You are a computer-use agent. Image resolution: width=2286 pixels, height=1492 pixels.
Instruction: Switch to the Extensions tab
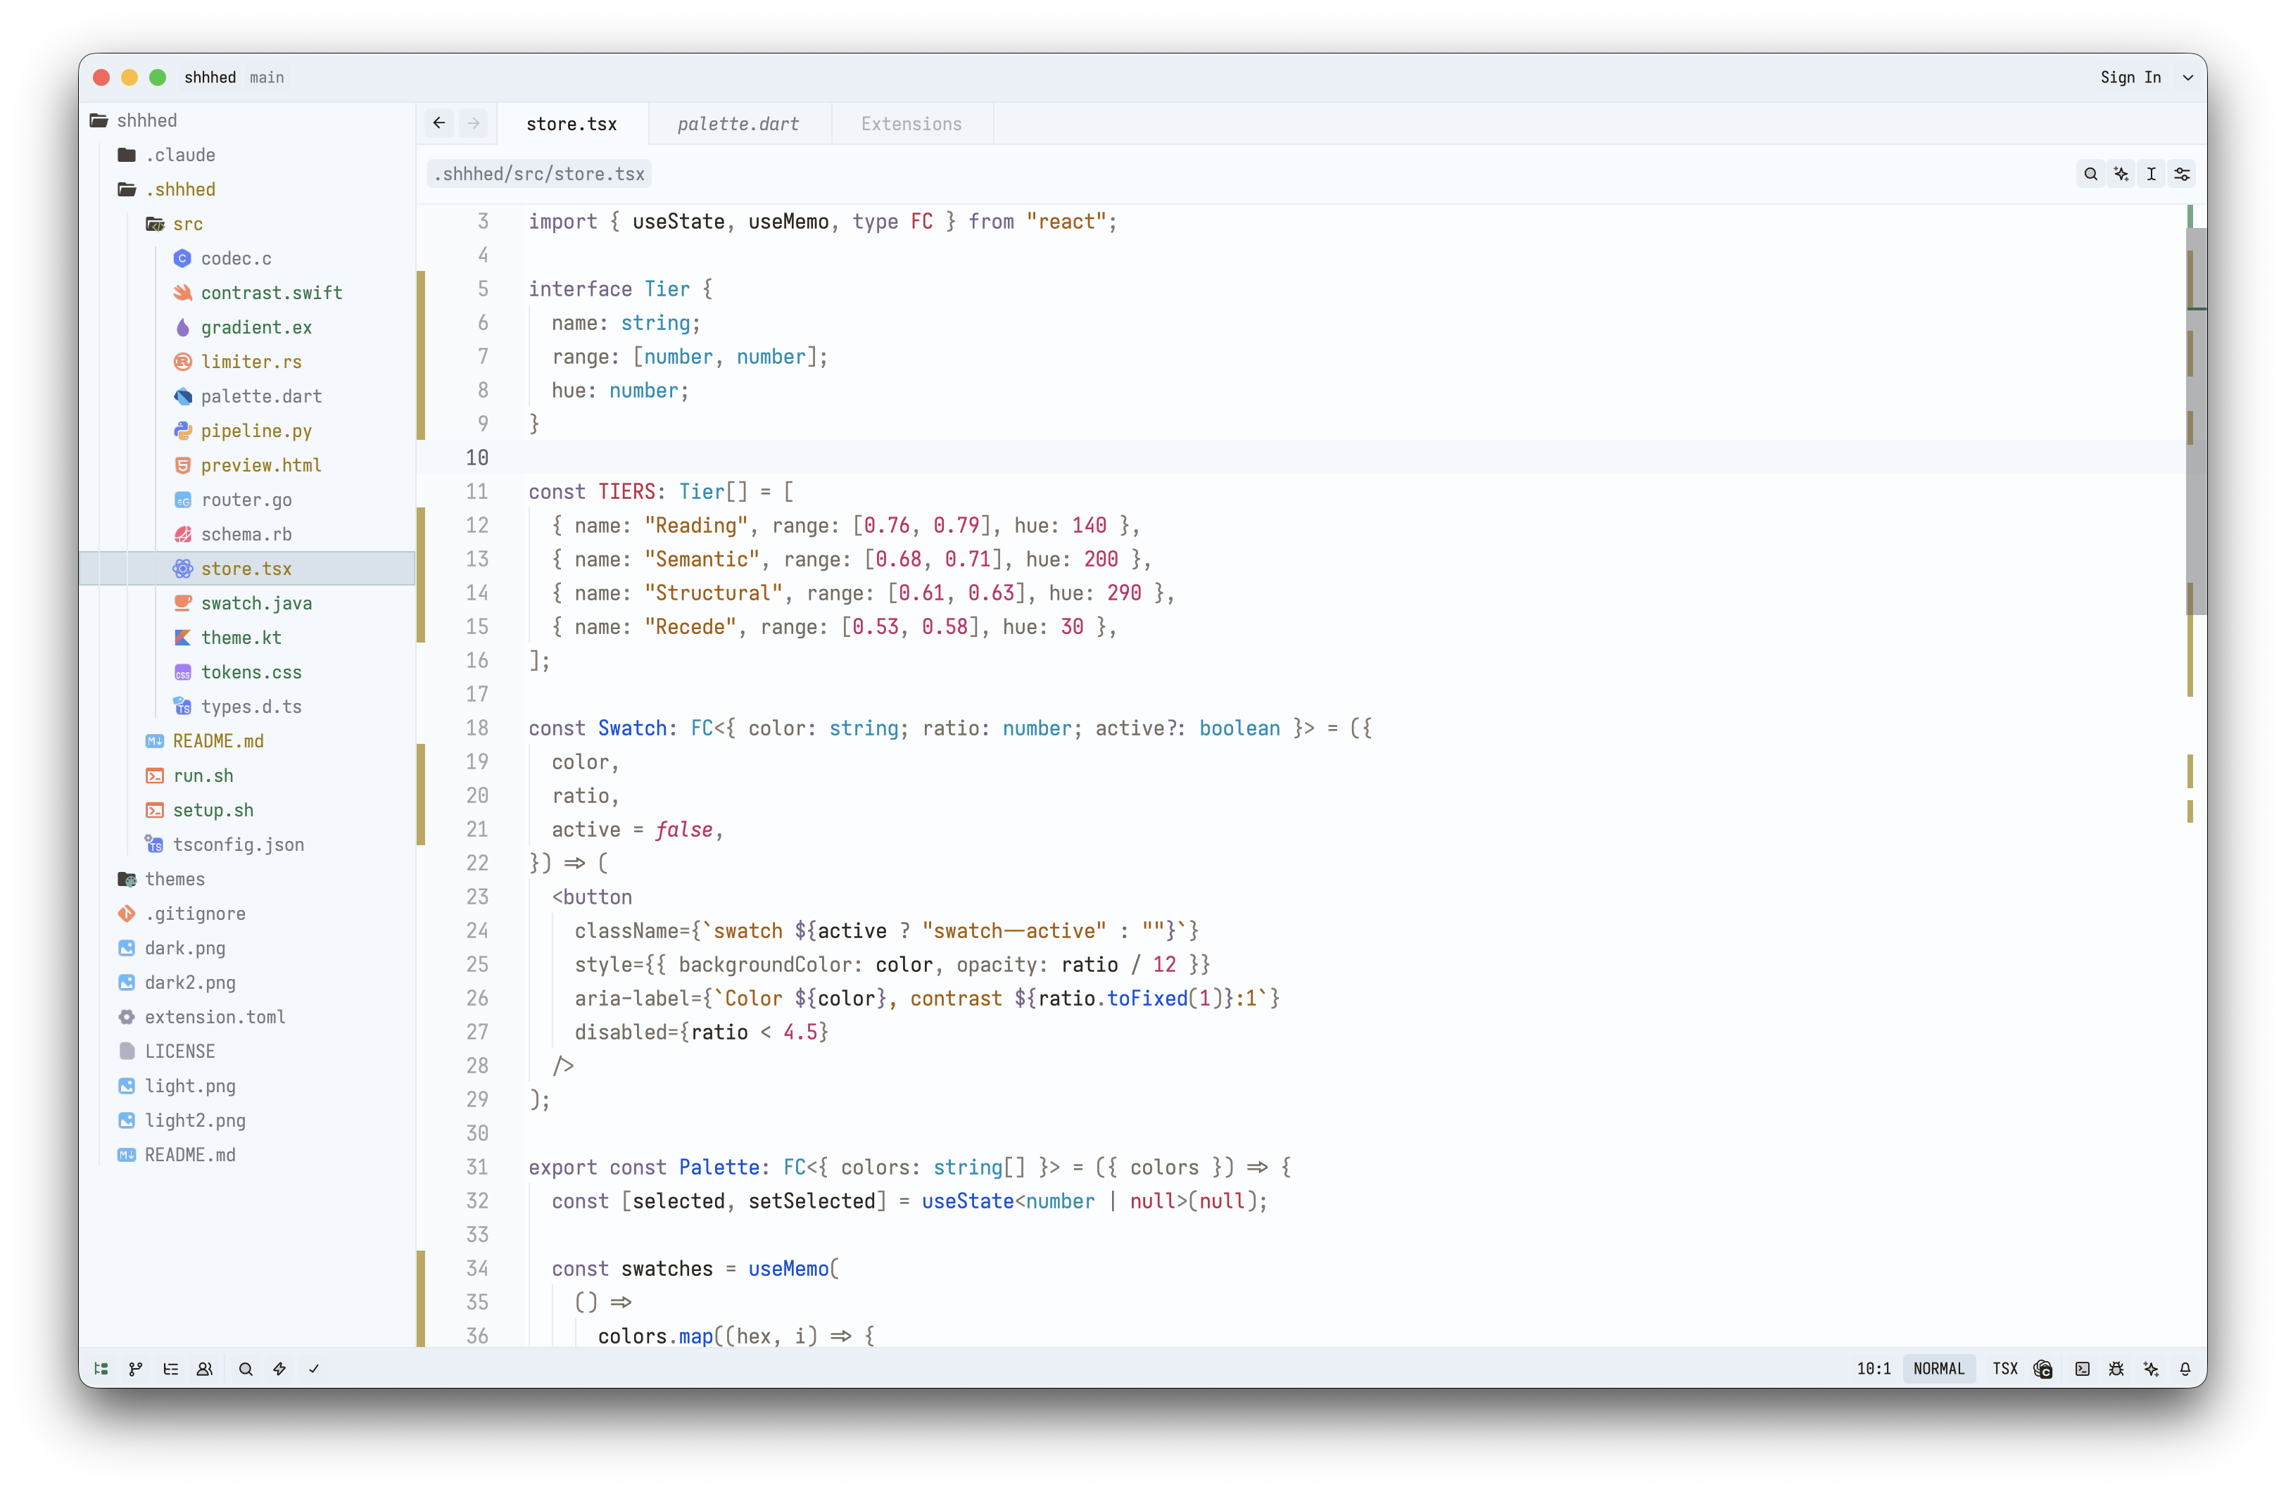pos(911,124)
